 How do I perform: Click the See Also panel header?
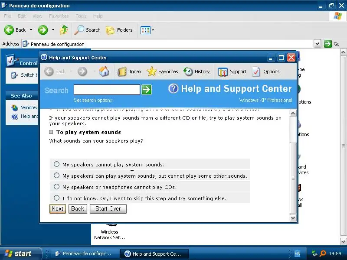pyautogui.click(x=22, y=96)
